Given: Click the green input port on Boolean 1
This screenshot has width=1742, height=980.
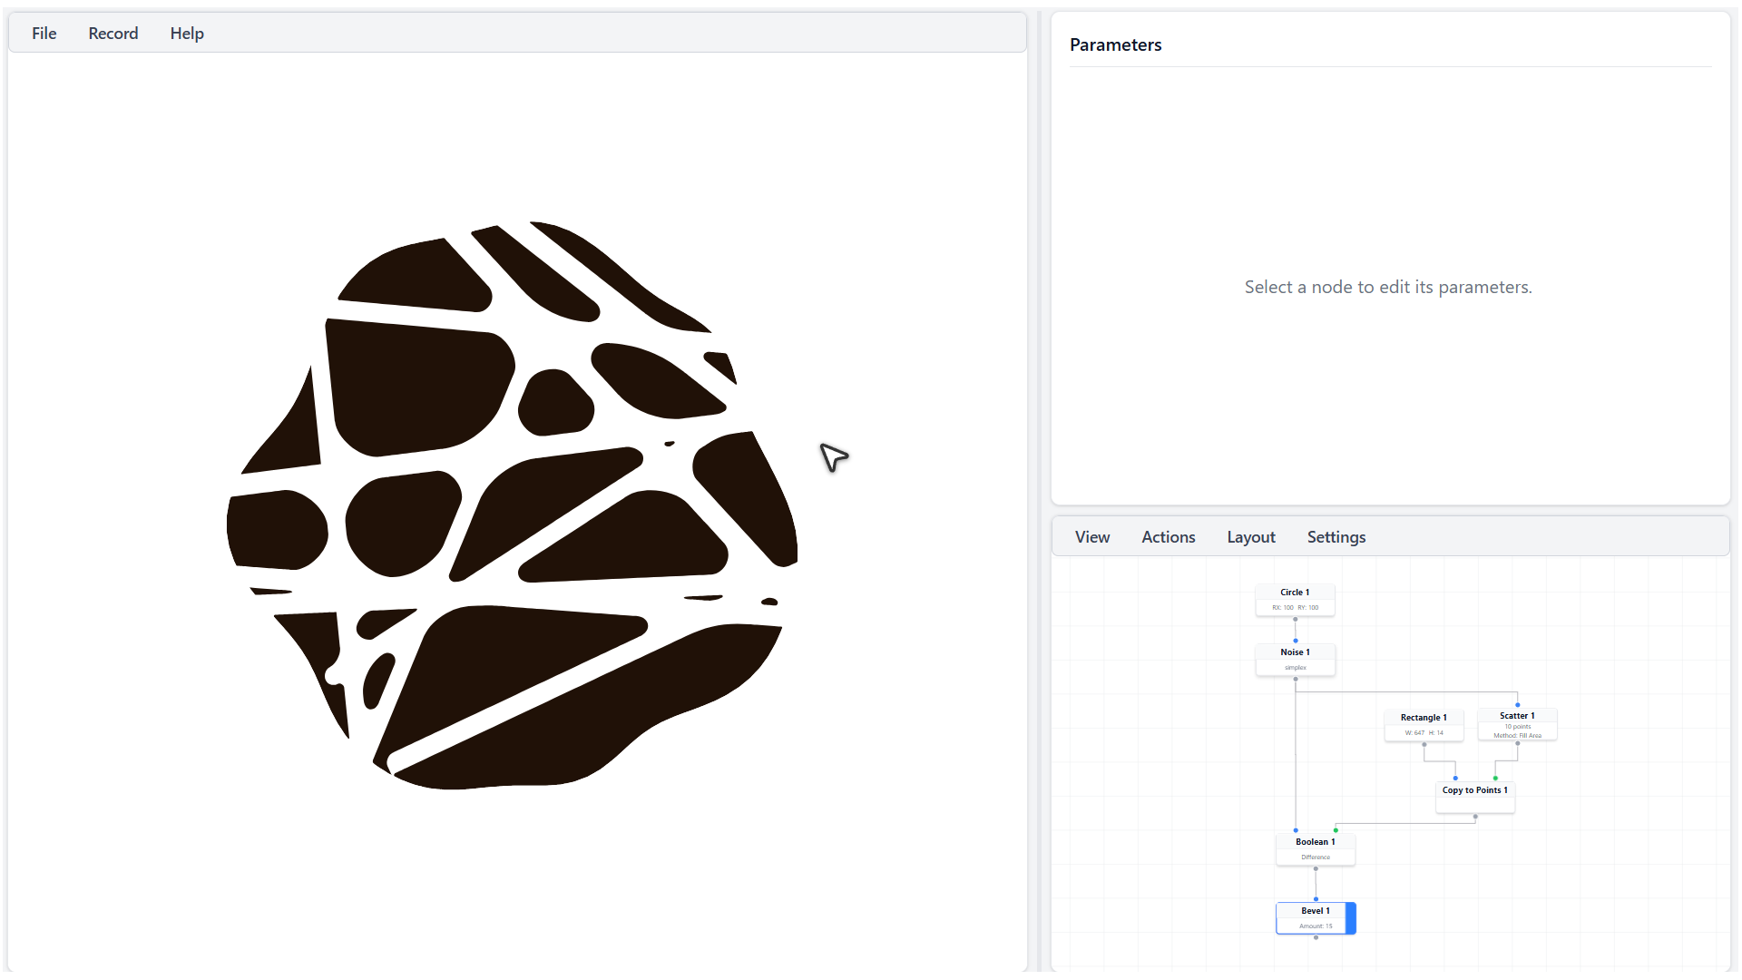Looking at the screenshot, I should (x=1336, y=830).
